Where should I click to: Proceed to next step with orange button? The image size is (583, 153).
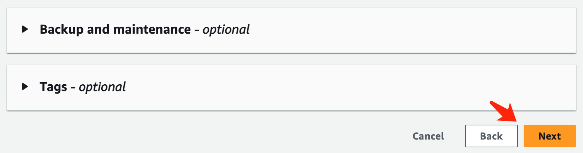click(549, 136)
